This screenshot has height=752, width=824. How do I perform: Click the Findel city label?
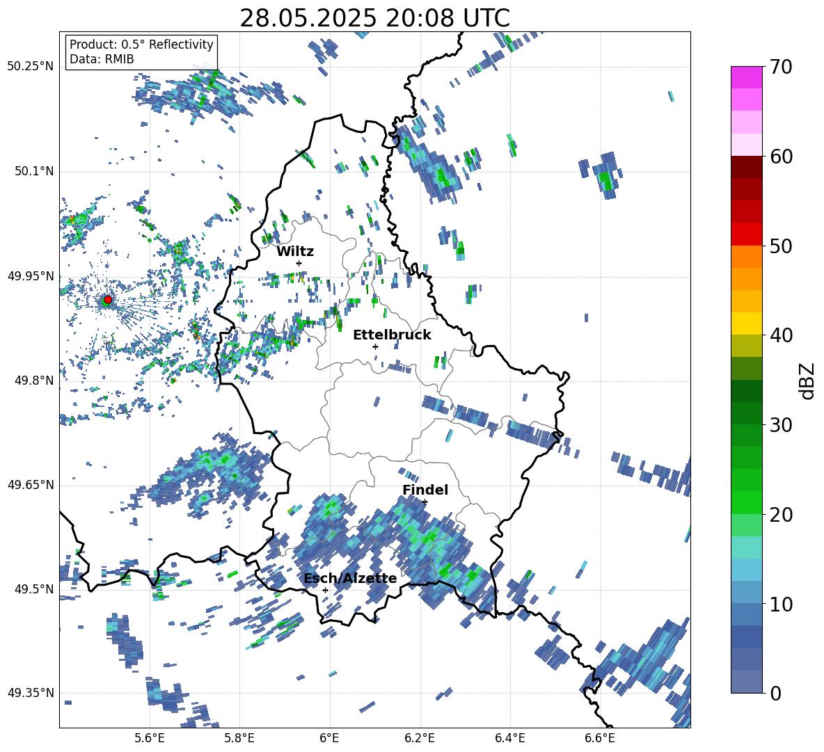pyautogui.click(x=425, y=490)
